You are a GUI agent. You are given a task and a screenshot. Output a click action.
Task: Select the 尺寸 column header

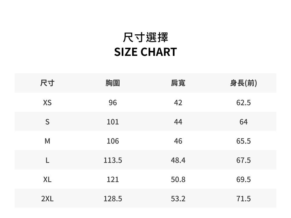coord(47,83)
